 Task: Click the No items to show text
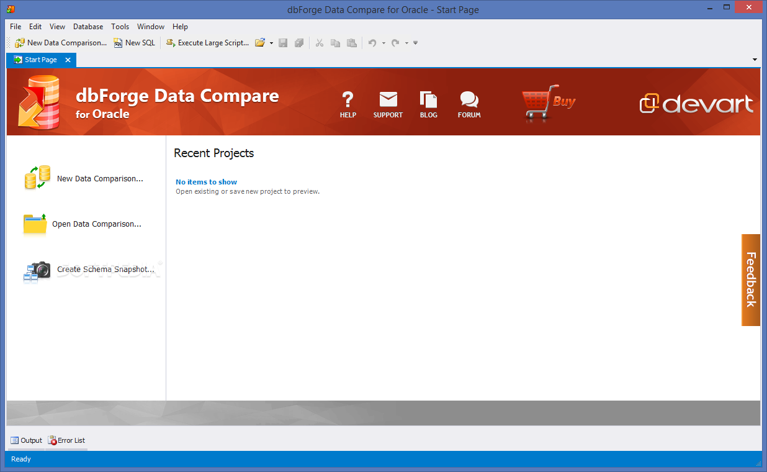coord(207,182)
